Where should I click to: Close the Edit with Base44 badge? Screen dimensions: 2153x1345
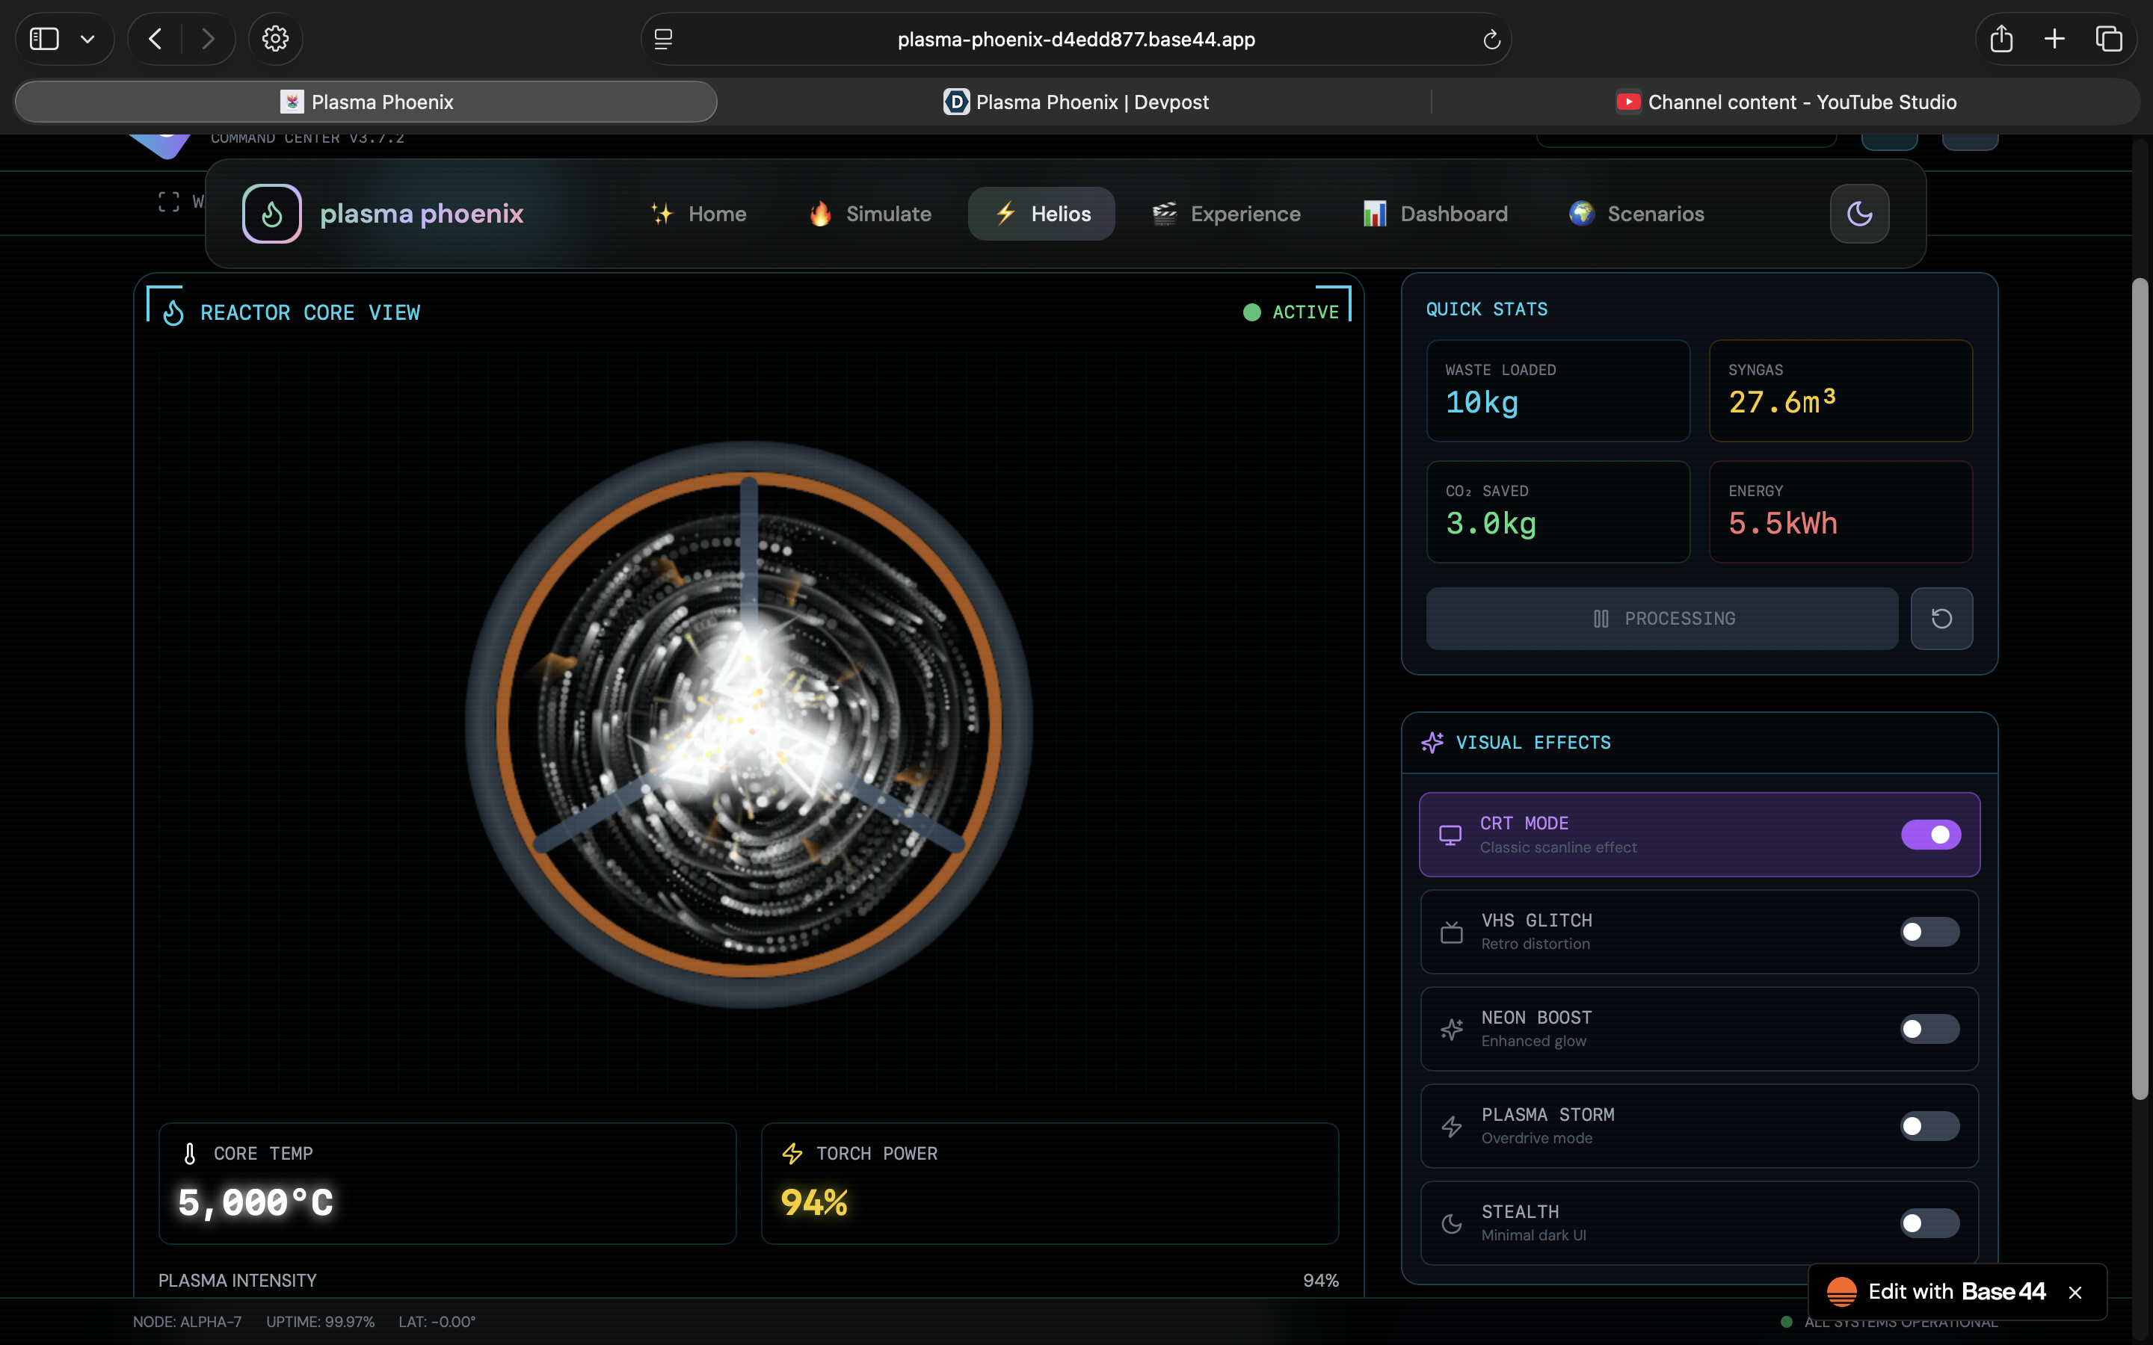[2075, 1293]
